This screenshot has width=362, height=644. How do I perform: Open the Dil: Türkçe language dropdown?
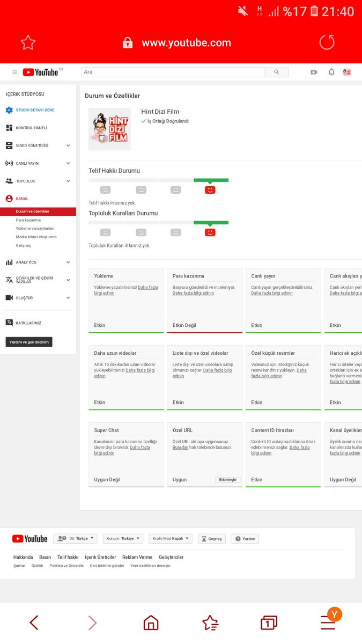pos(75,538)
